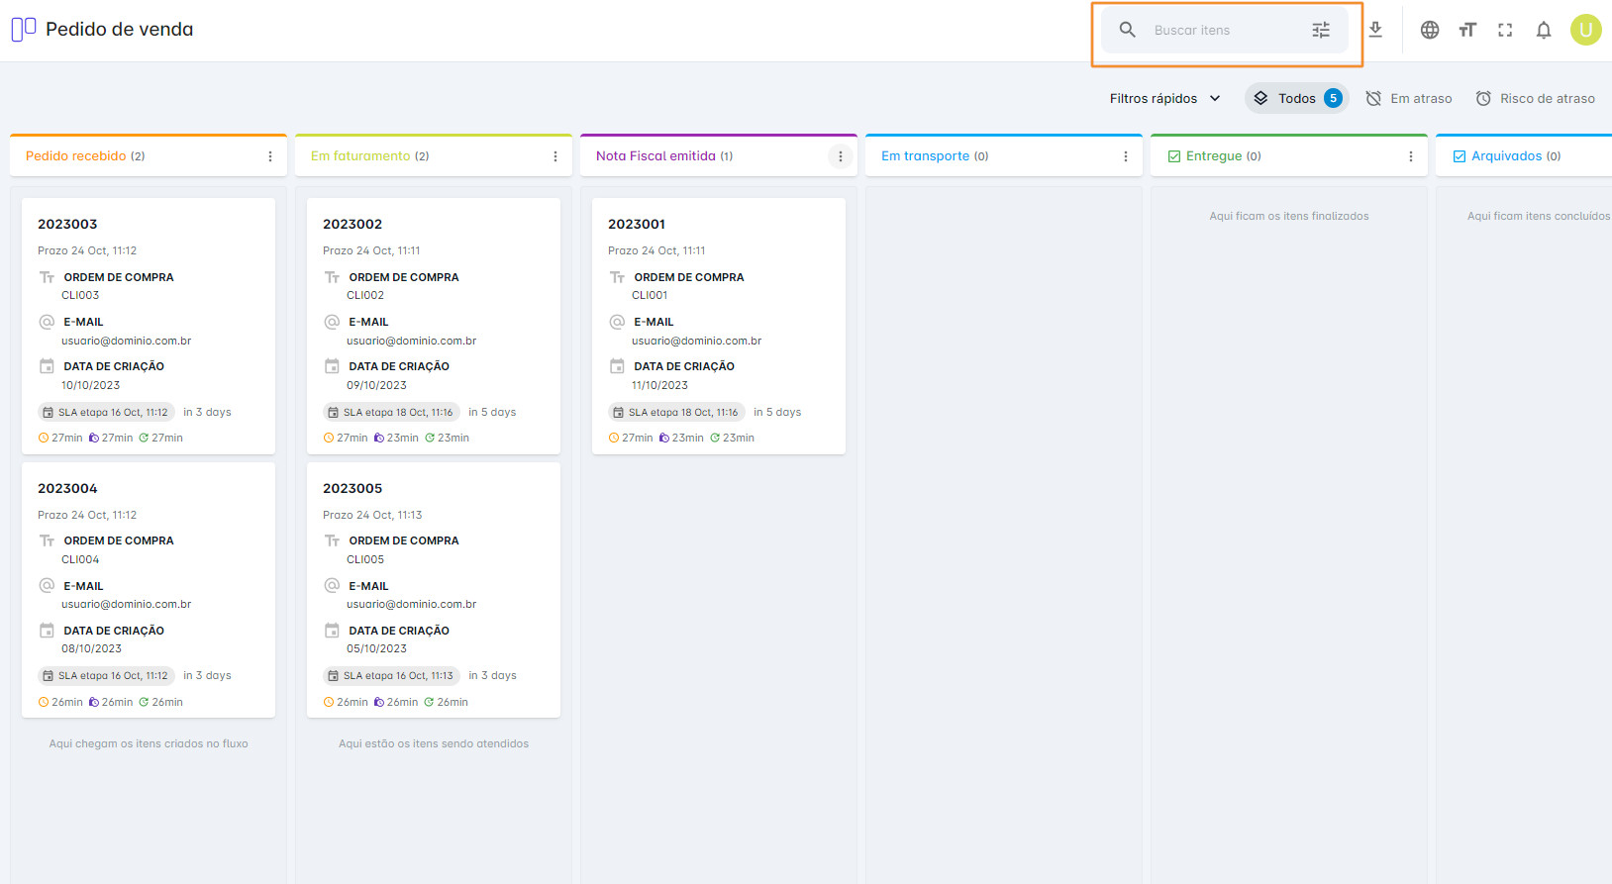Click SLA etapa 18 Oct, 11:16 badge on card 2023002

tap(391, 412)
